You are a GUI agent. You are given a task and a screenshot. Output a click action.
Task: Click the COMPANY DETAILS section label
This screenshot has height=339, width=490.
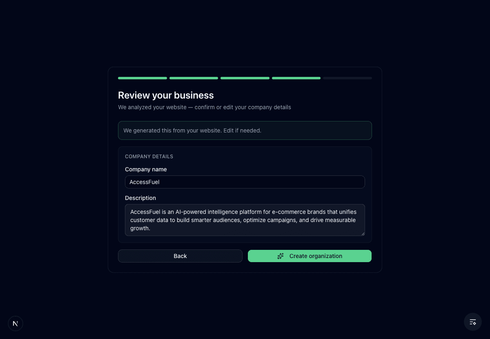tap(149, 156)
